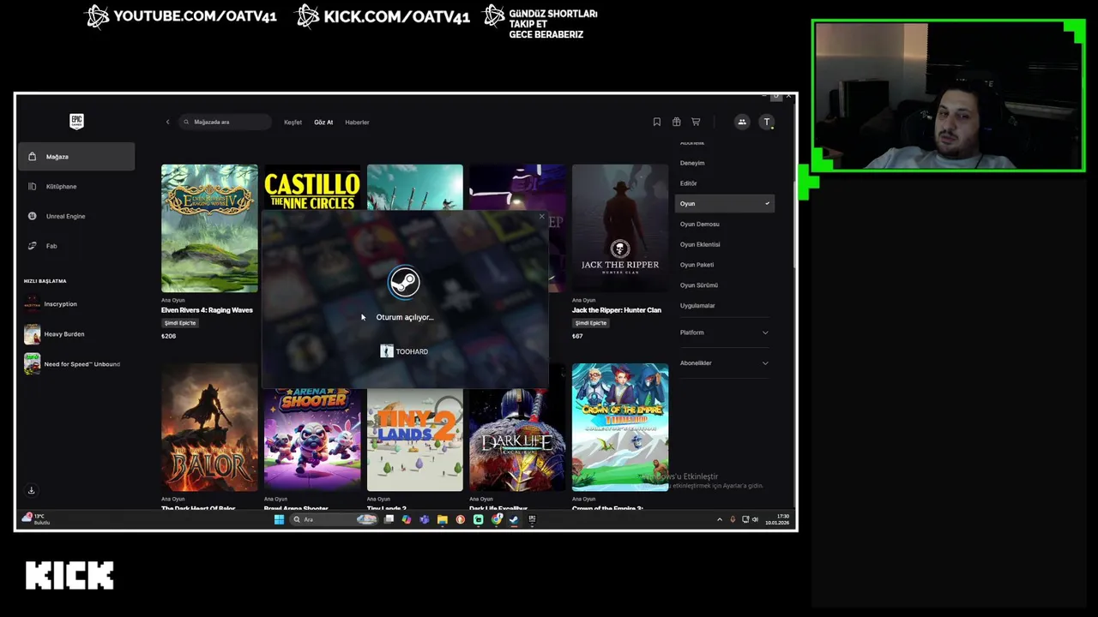Click the volume icon in system tray
This screenshot has width=1098, height=617.
pos(755,519)
